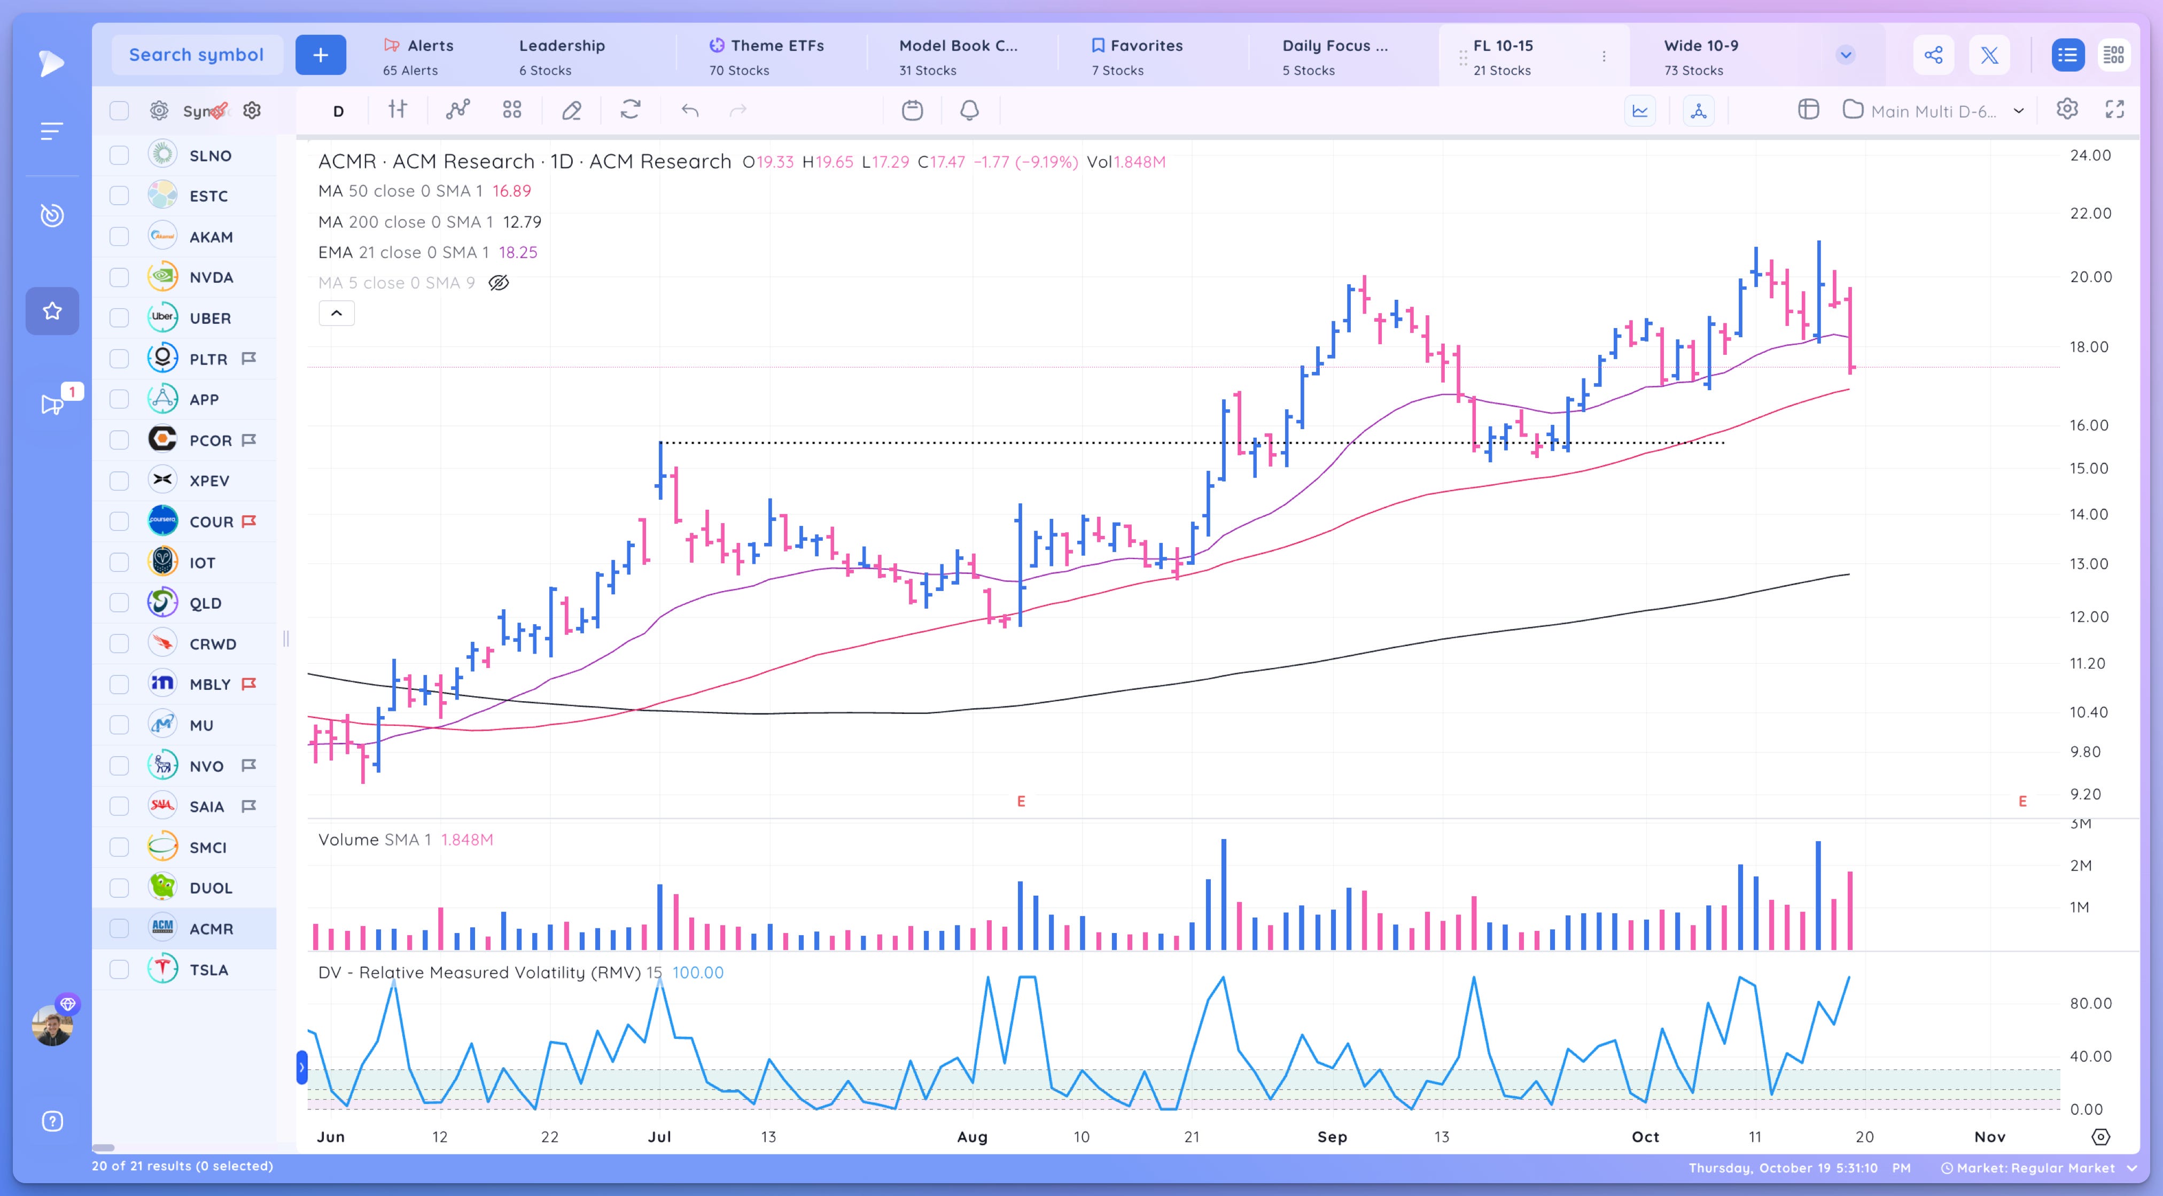Click the Search symbol field
This screenshot has width=2163, height=1196.
(x=197, y=56)
